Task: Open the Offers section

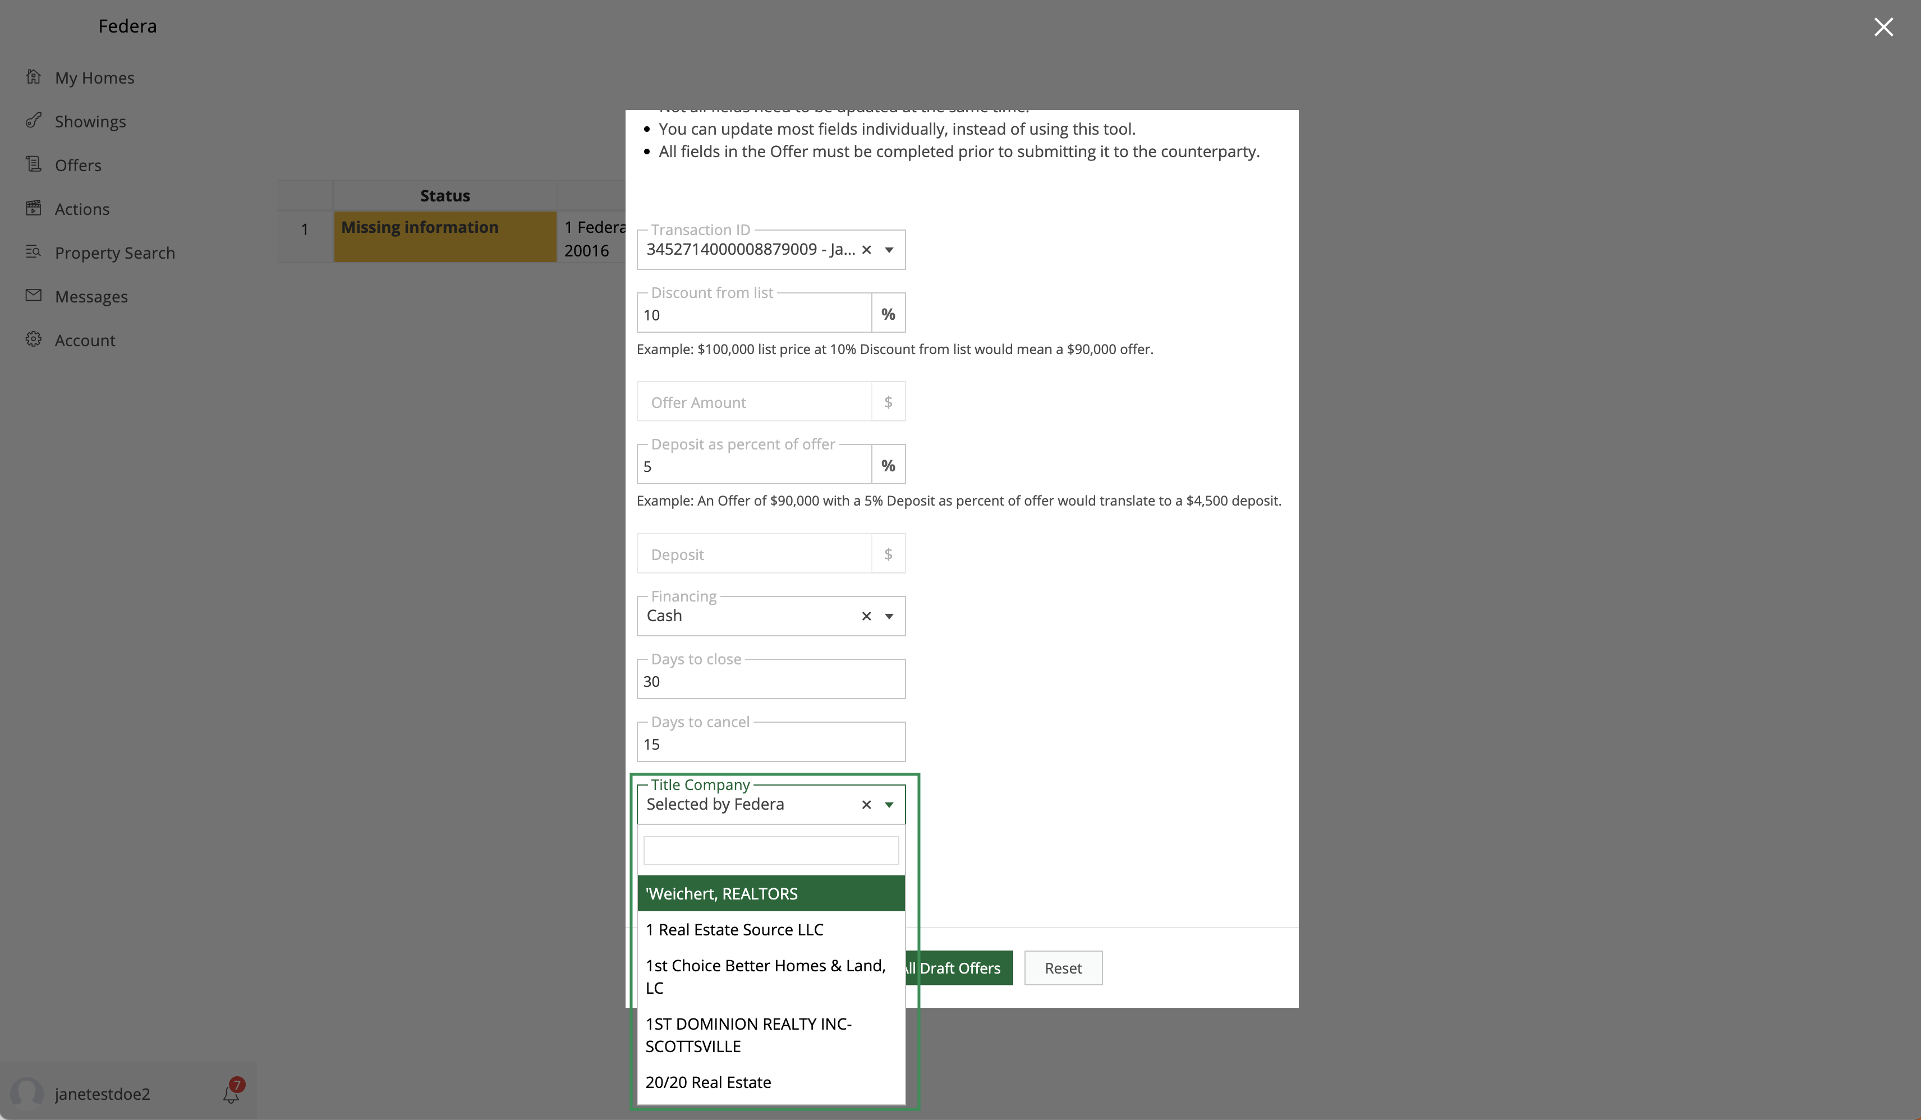Action: click(x=78, y=164)
